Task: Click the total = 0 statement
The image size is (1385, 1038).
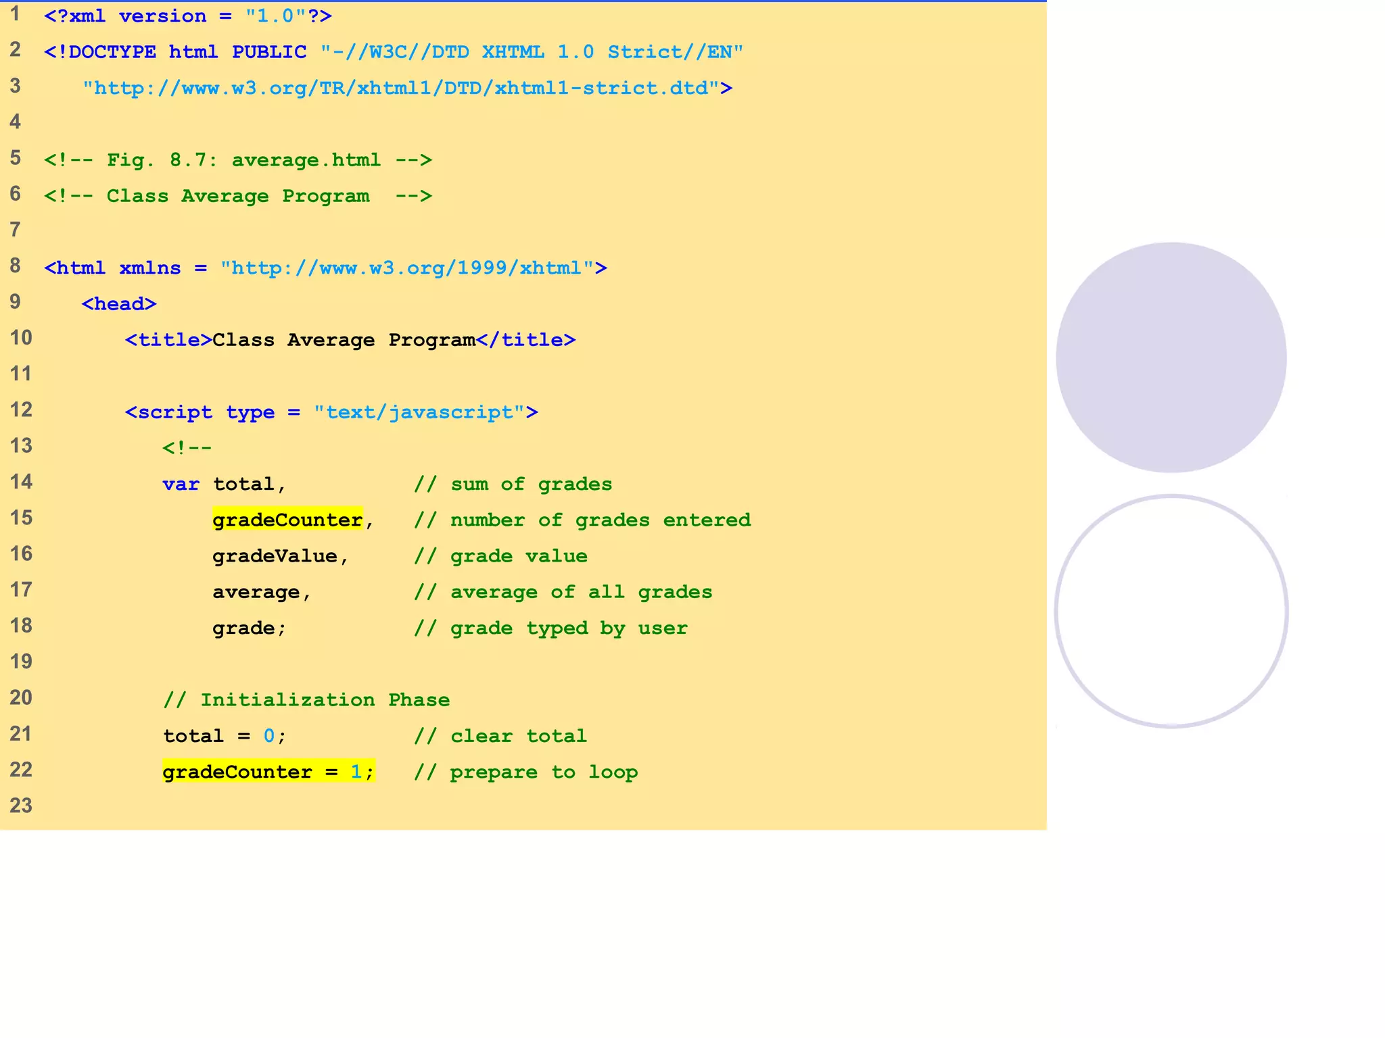Action: (x=224, y=736)
